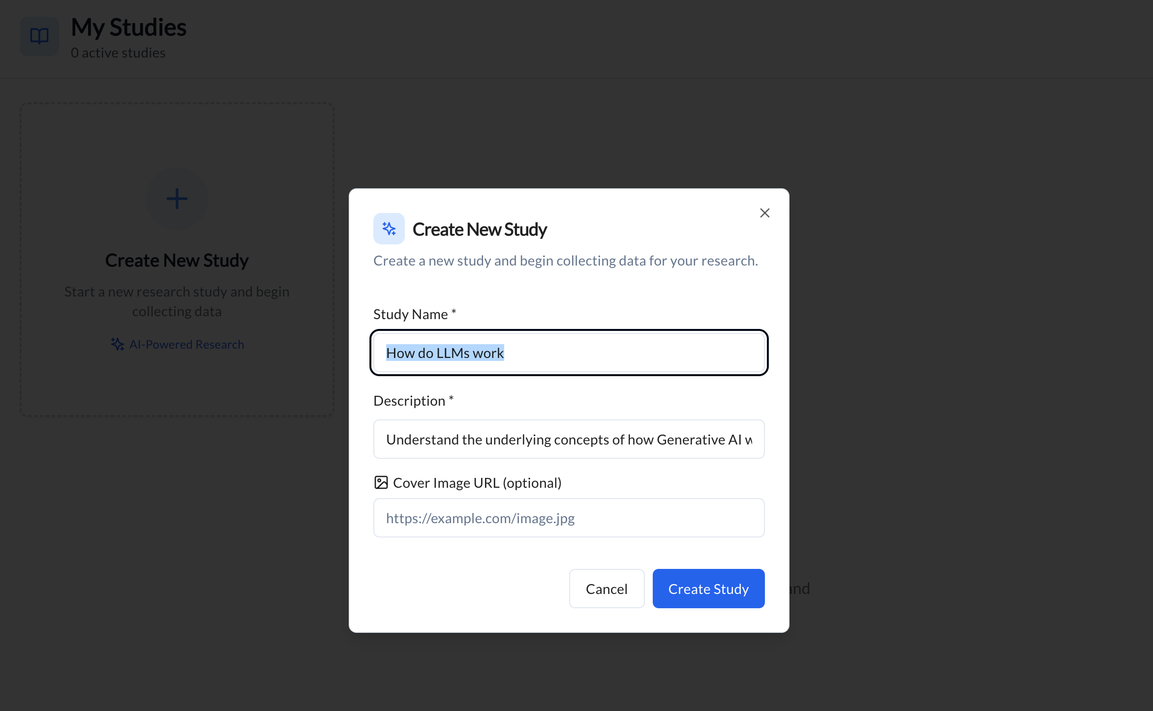Click the Study Name label

410,314
